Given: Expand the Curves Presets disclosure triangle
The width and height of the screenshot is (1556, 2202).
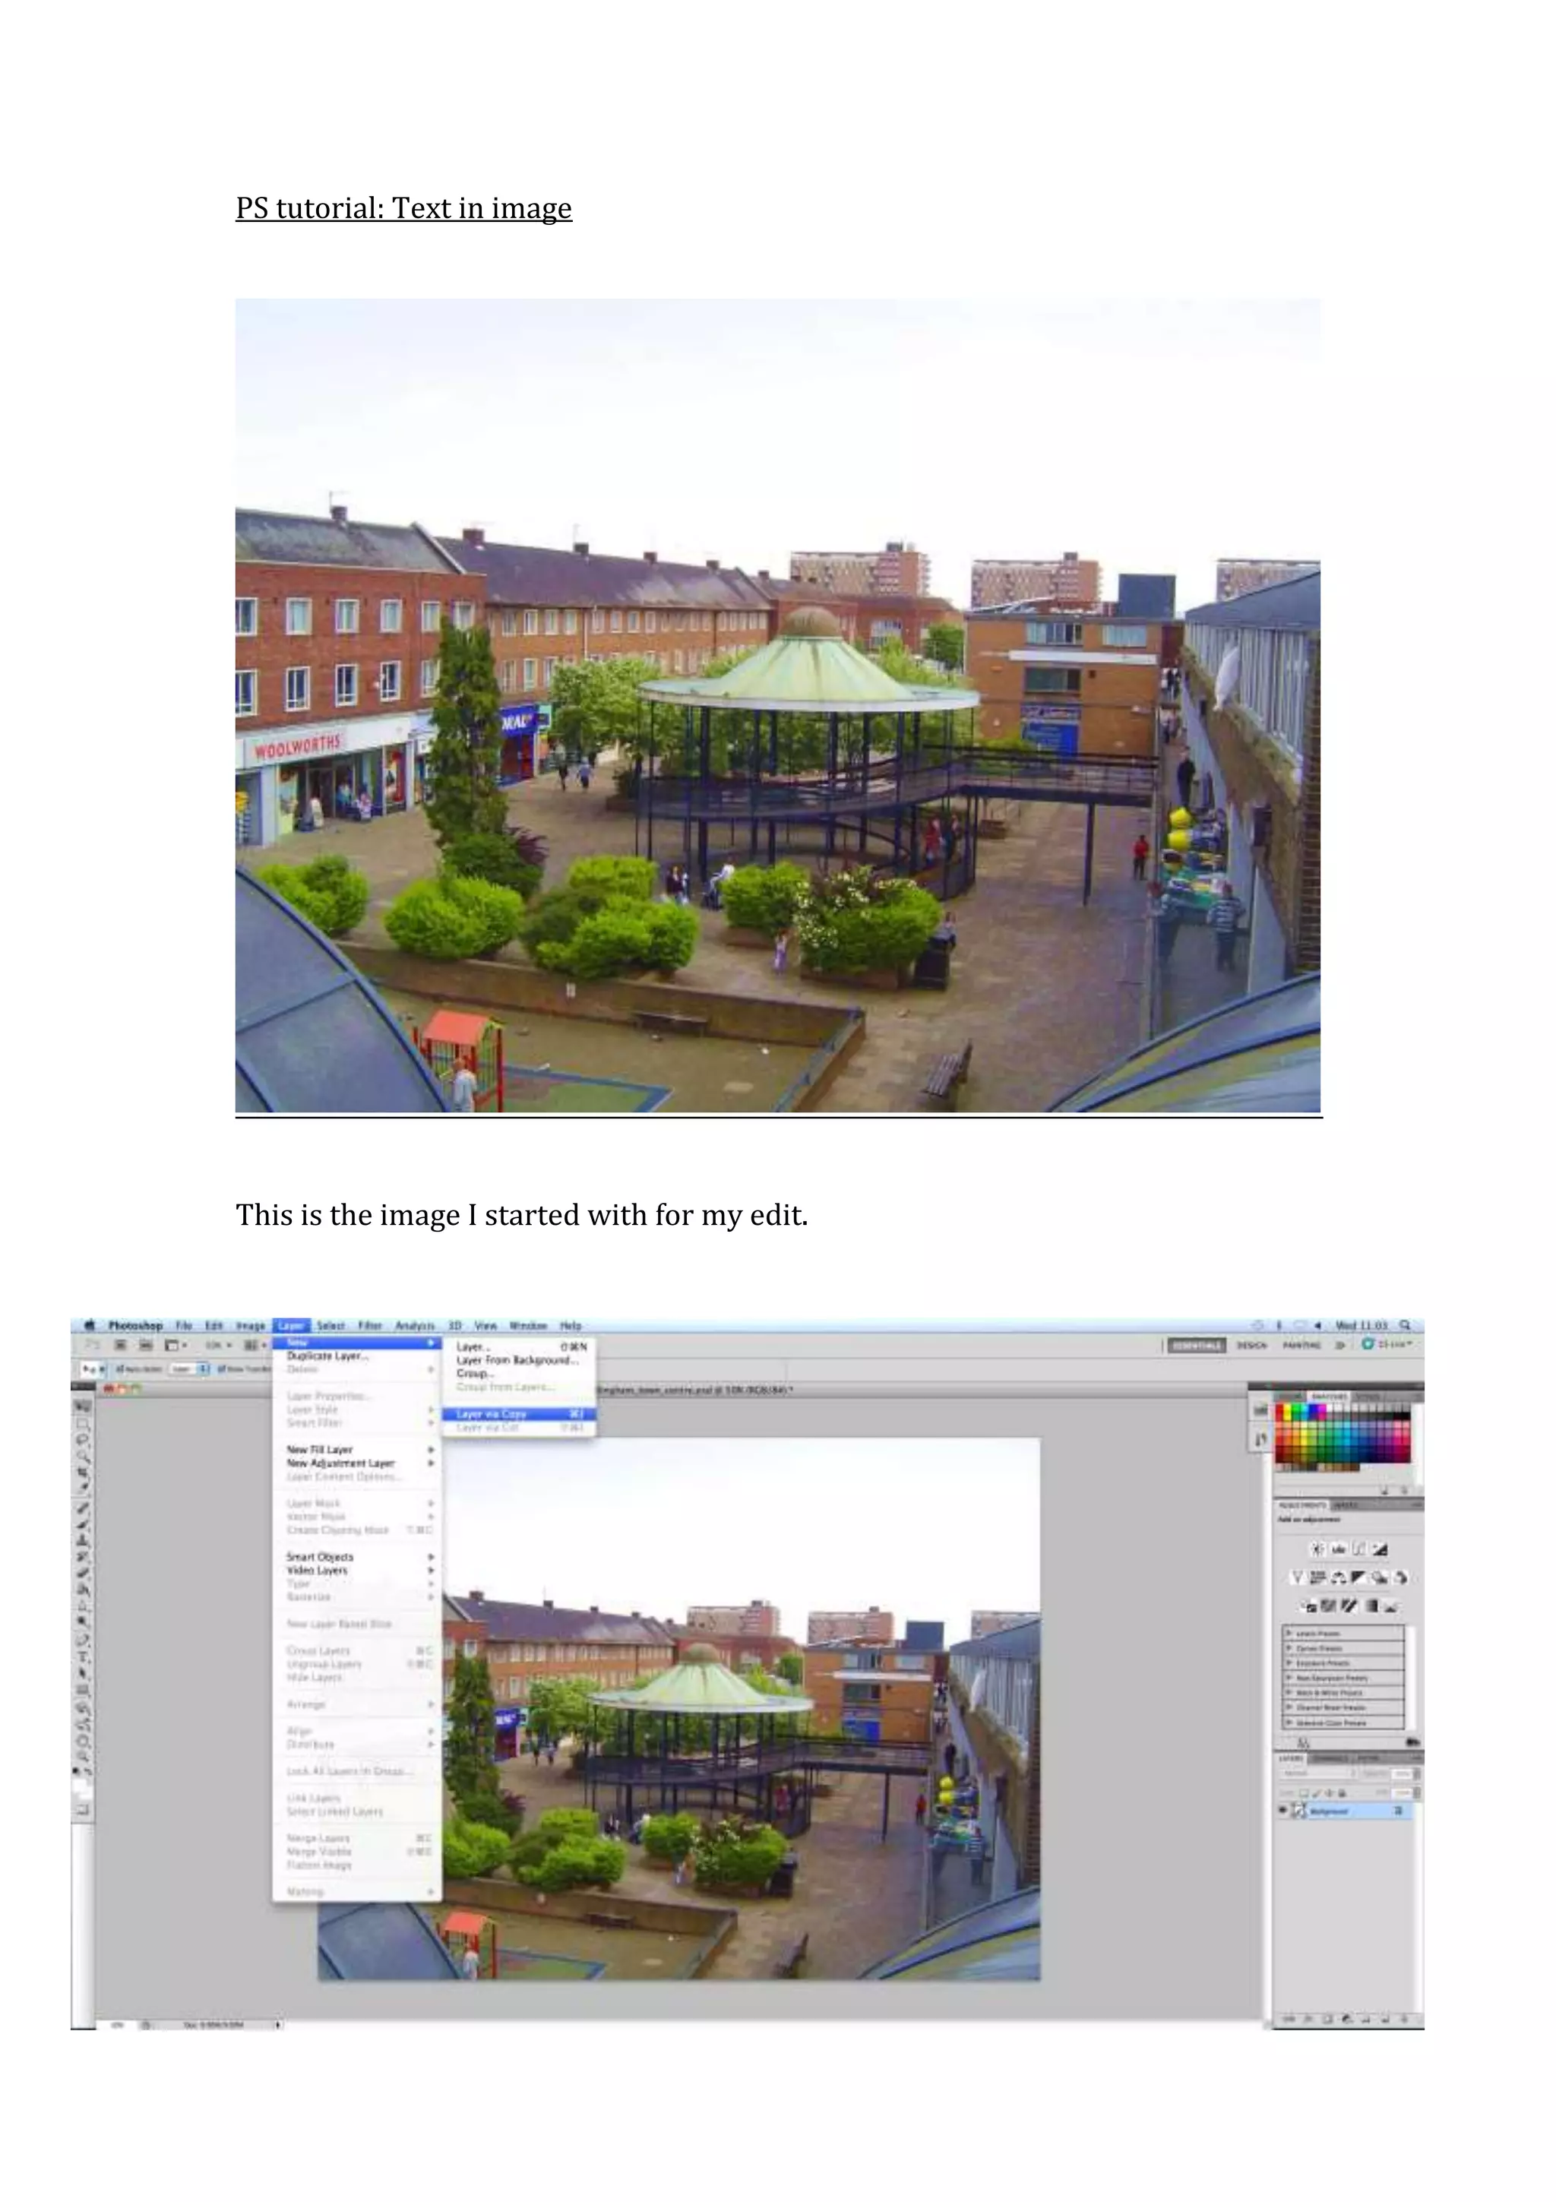Looking at the screenshot, I should (x=1289, y=1647).
